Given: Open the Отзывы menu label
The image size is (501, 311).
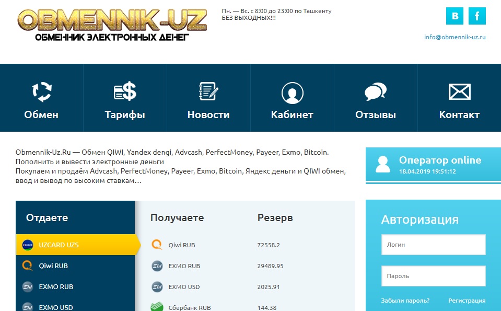Looking at the screenshot, I should pyautogui.click(x=376, y=115).
